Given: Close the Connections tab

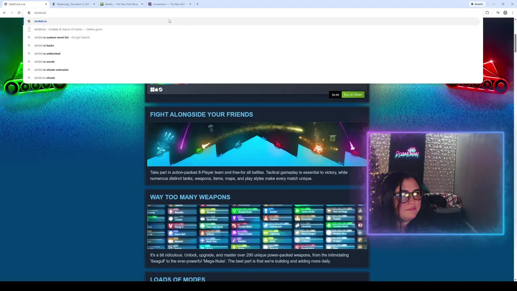Looking at the screenshot, I should pyautogui.click(x=189, y=4).
